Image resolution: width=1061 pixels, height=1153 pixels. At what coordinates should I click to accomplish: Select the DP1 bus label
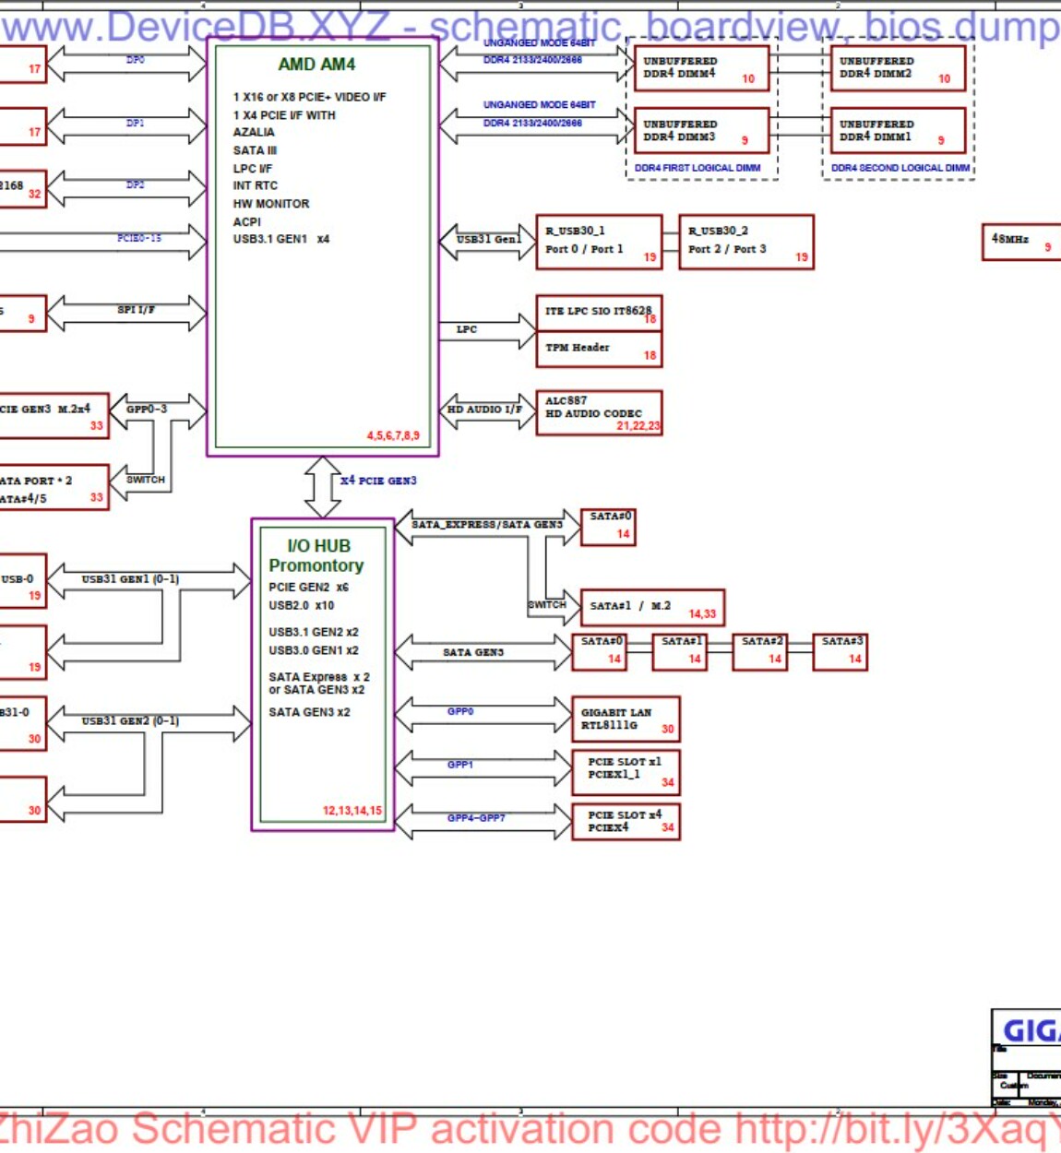(135, 123)
